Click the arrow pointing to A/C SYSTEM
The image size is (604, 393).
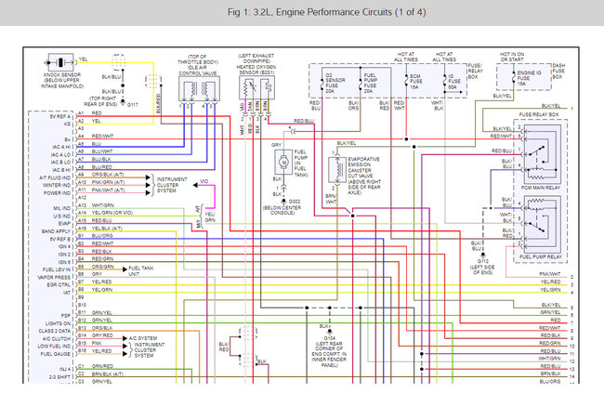[125, 338]
